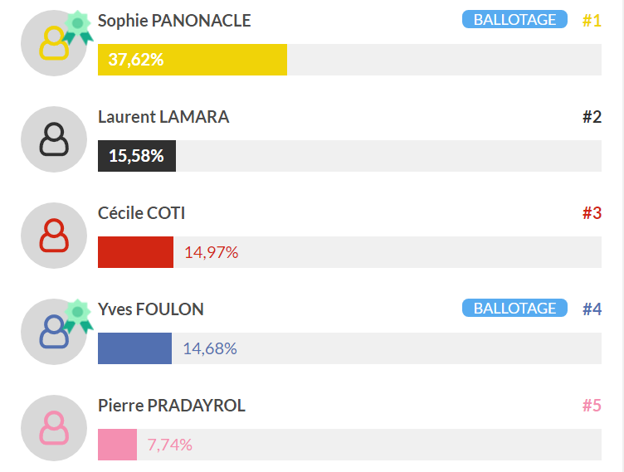This screenshot has width=624, height=472.
Task: Click the yellow 37,62% result bar
Action: (x=193, y=60)
